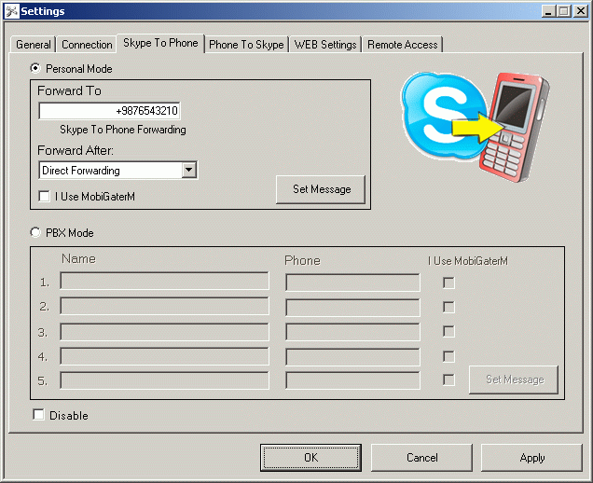Open the Connection tab
The image size is (593, 483).
[87, 45]
